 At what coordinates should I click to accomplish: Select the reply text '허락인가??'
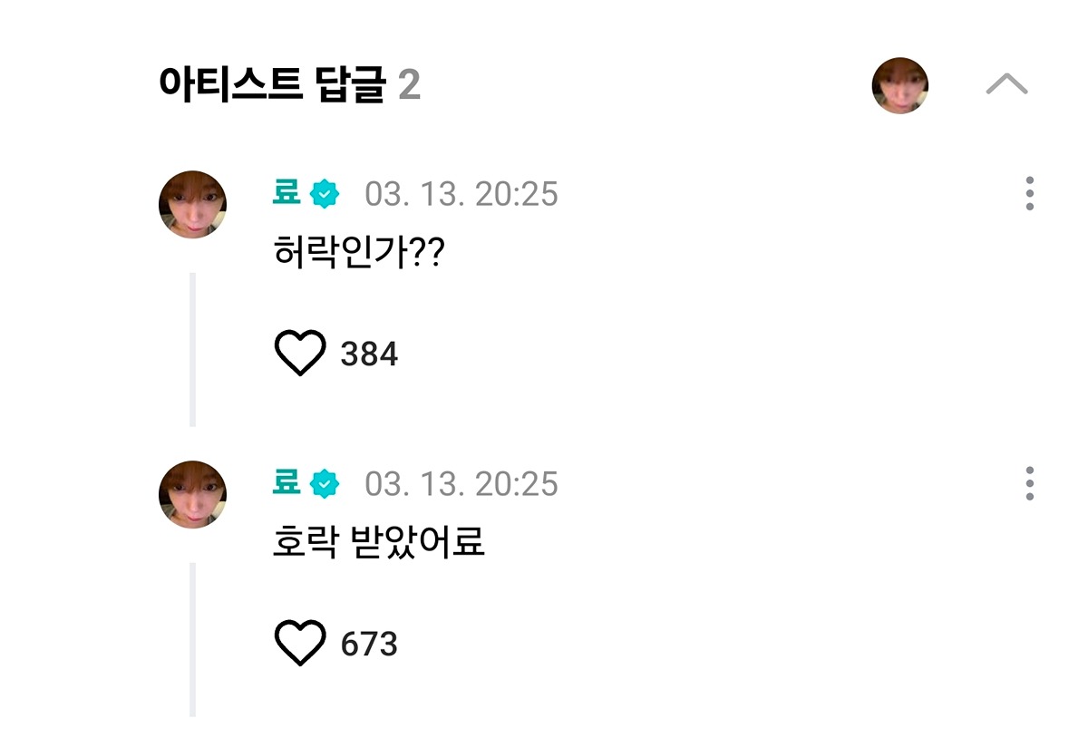(x=358, y=253)
